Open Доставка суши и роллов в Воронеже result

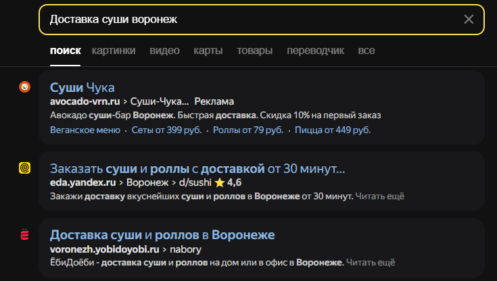pos(162,235)
